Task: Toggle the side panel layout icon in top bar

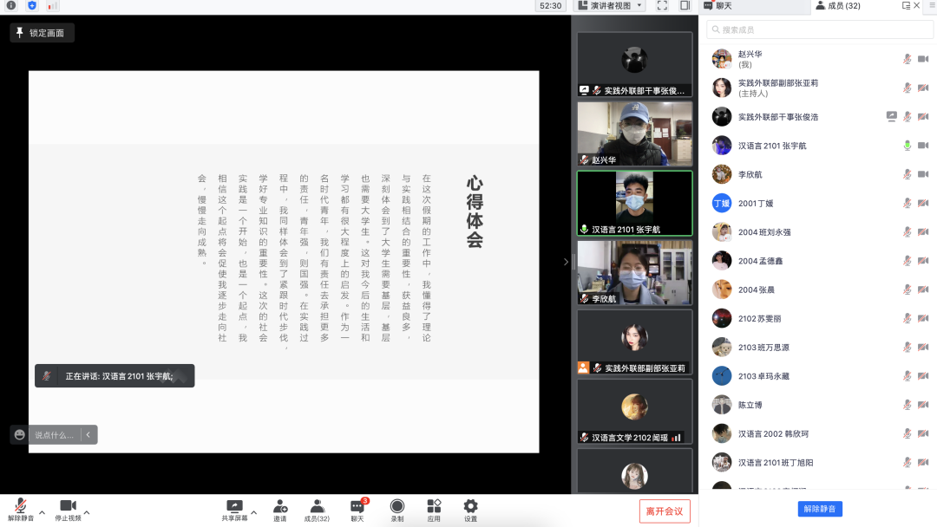Action: click(x=685, y=6)
